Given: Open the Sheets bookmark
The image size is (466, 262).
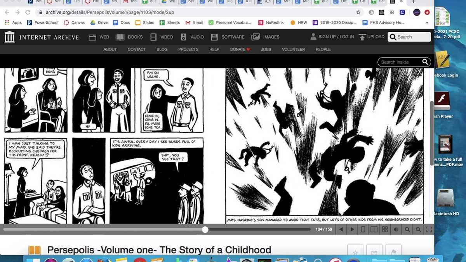Looking at the screenshot, I should tap(170, 23).
